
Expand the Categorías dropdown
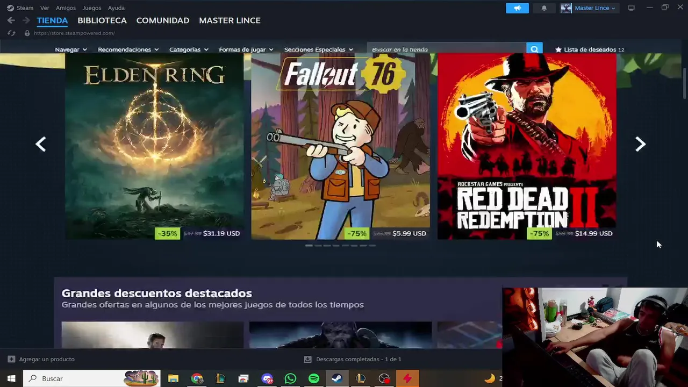coord(189,49)
